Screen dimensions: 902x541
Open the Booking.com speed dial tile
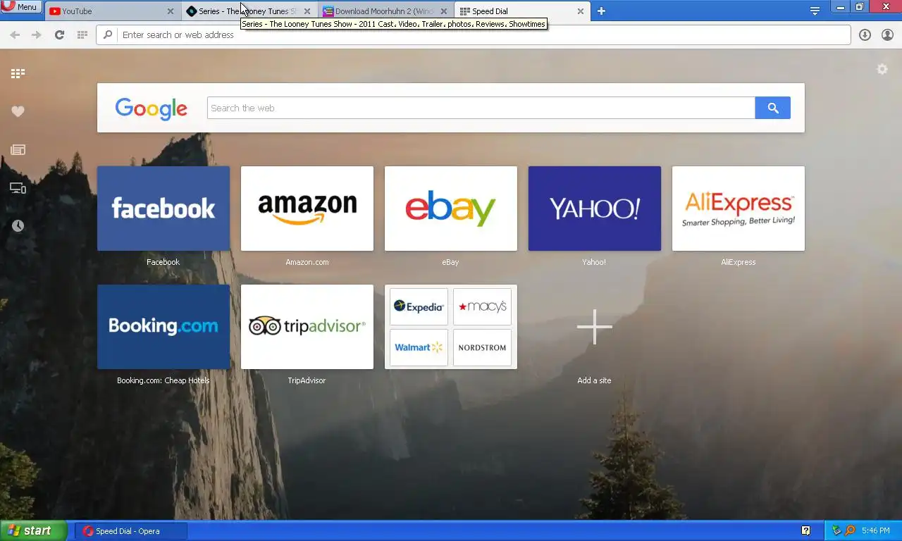tap(163, 327)
